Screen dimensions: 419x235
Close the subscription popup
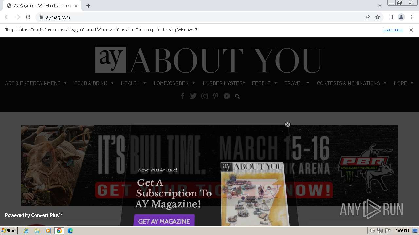pyautogui.click(x=288, y=125)
